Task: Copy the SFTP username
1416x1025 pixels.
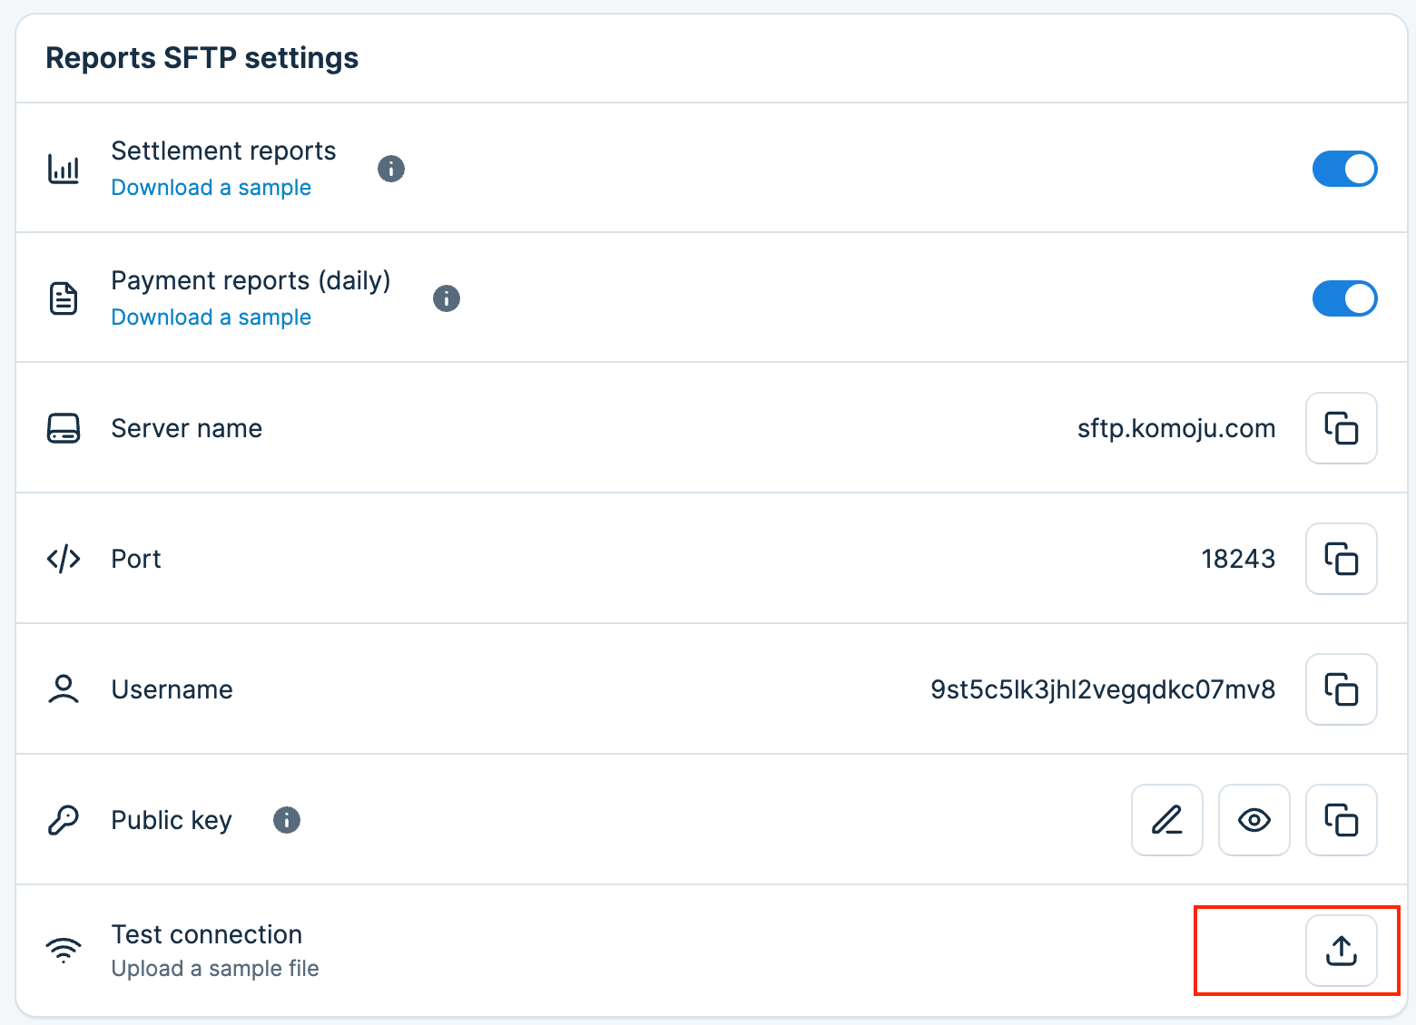Action: 1341,689
